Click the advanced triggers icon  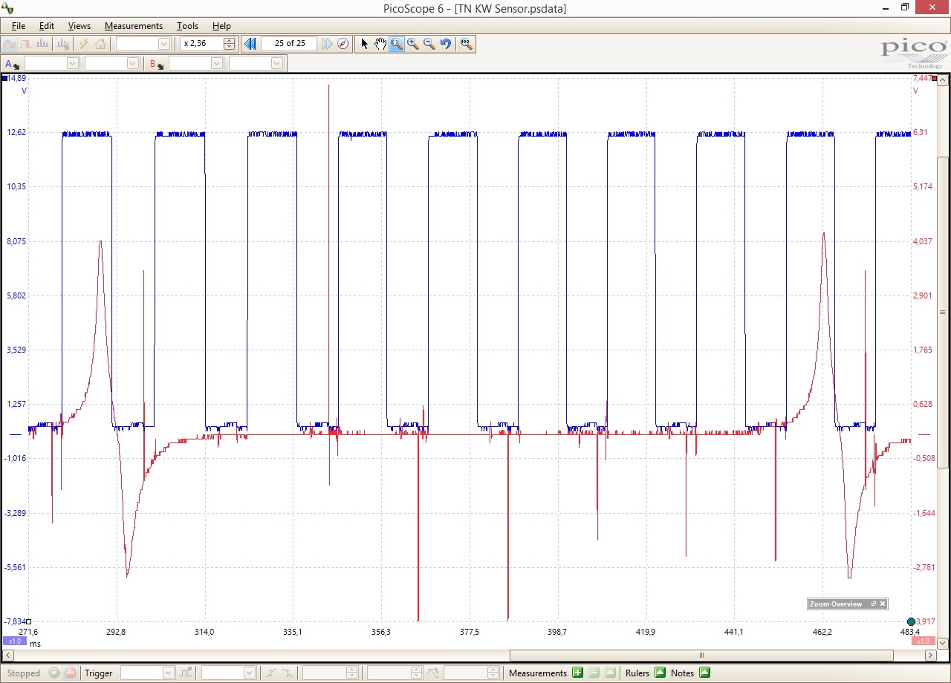pyautogui.click(x=186, y=673)
